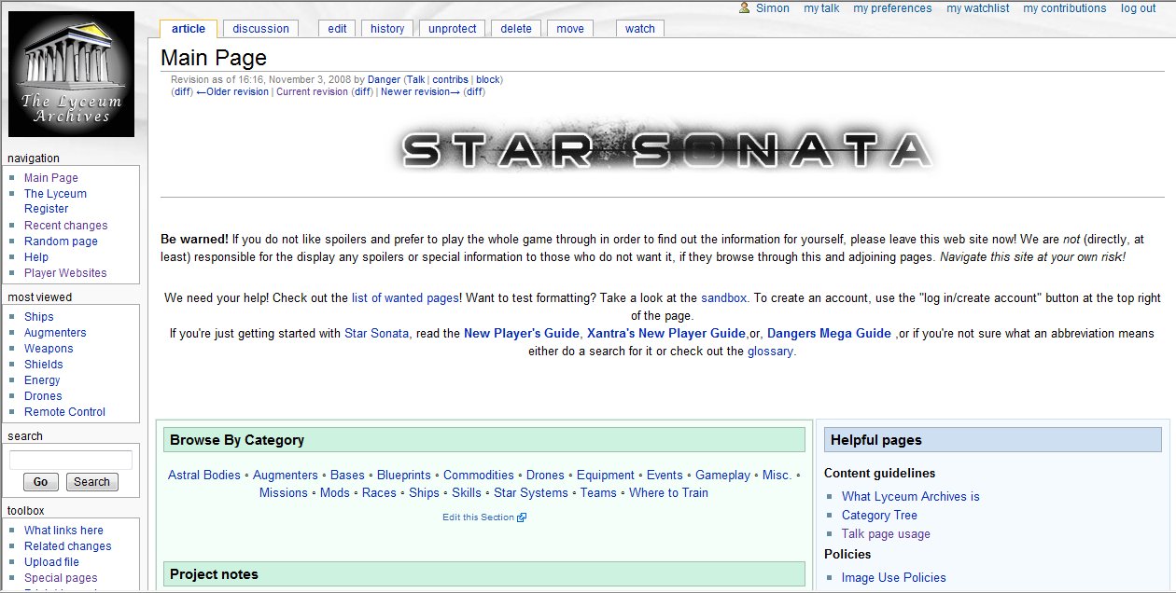
Task: Click The Lyceum Archives logo
Action: [72, 75]
